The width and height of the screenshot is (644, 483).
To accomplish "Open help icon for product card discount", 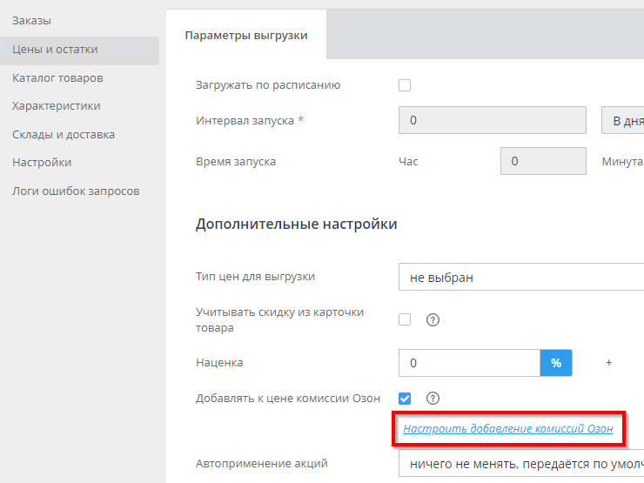I will [x=433, y=319].
